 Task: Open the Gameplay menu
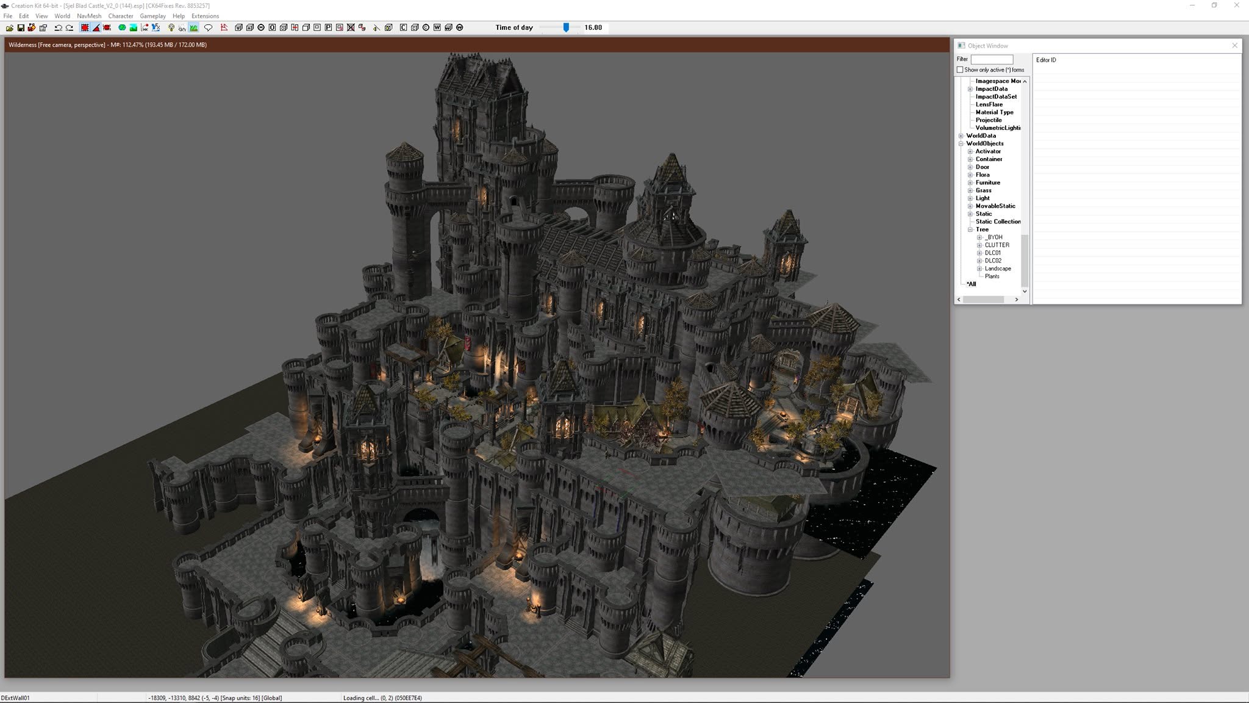point(152,16)
